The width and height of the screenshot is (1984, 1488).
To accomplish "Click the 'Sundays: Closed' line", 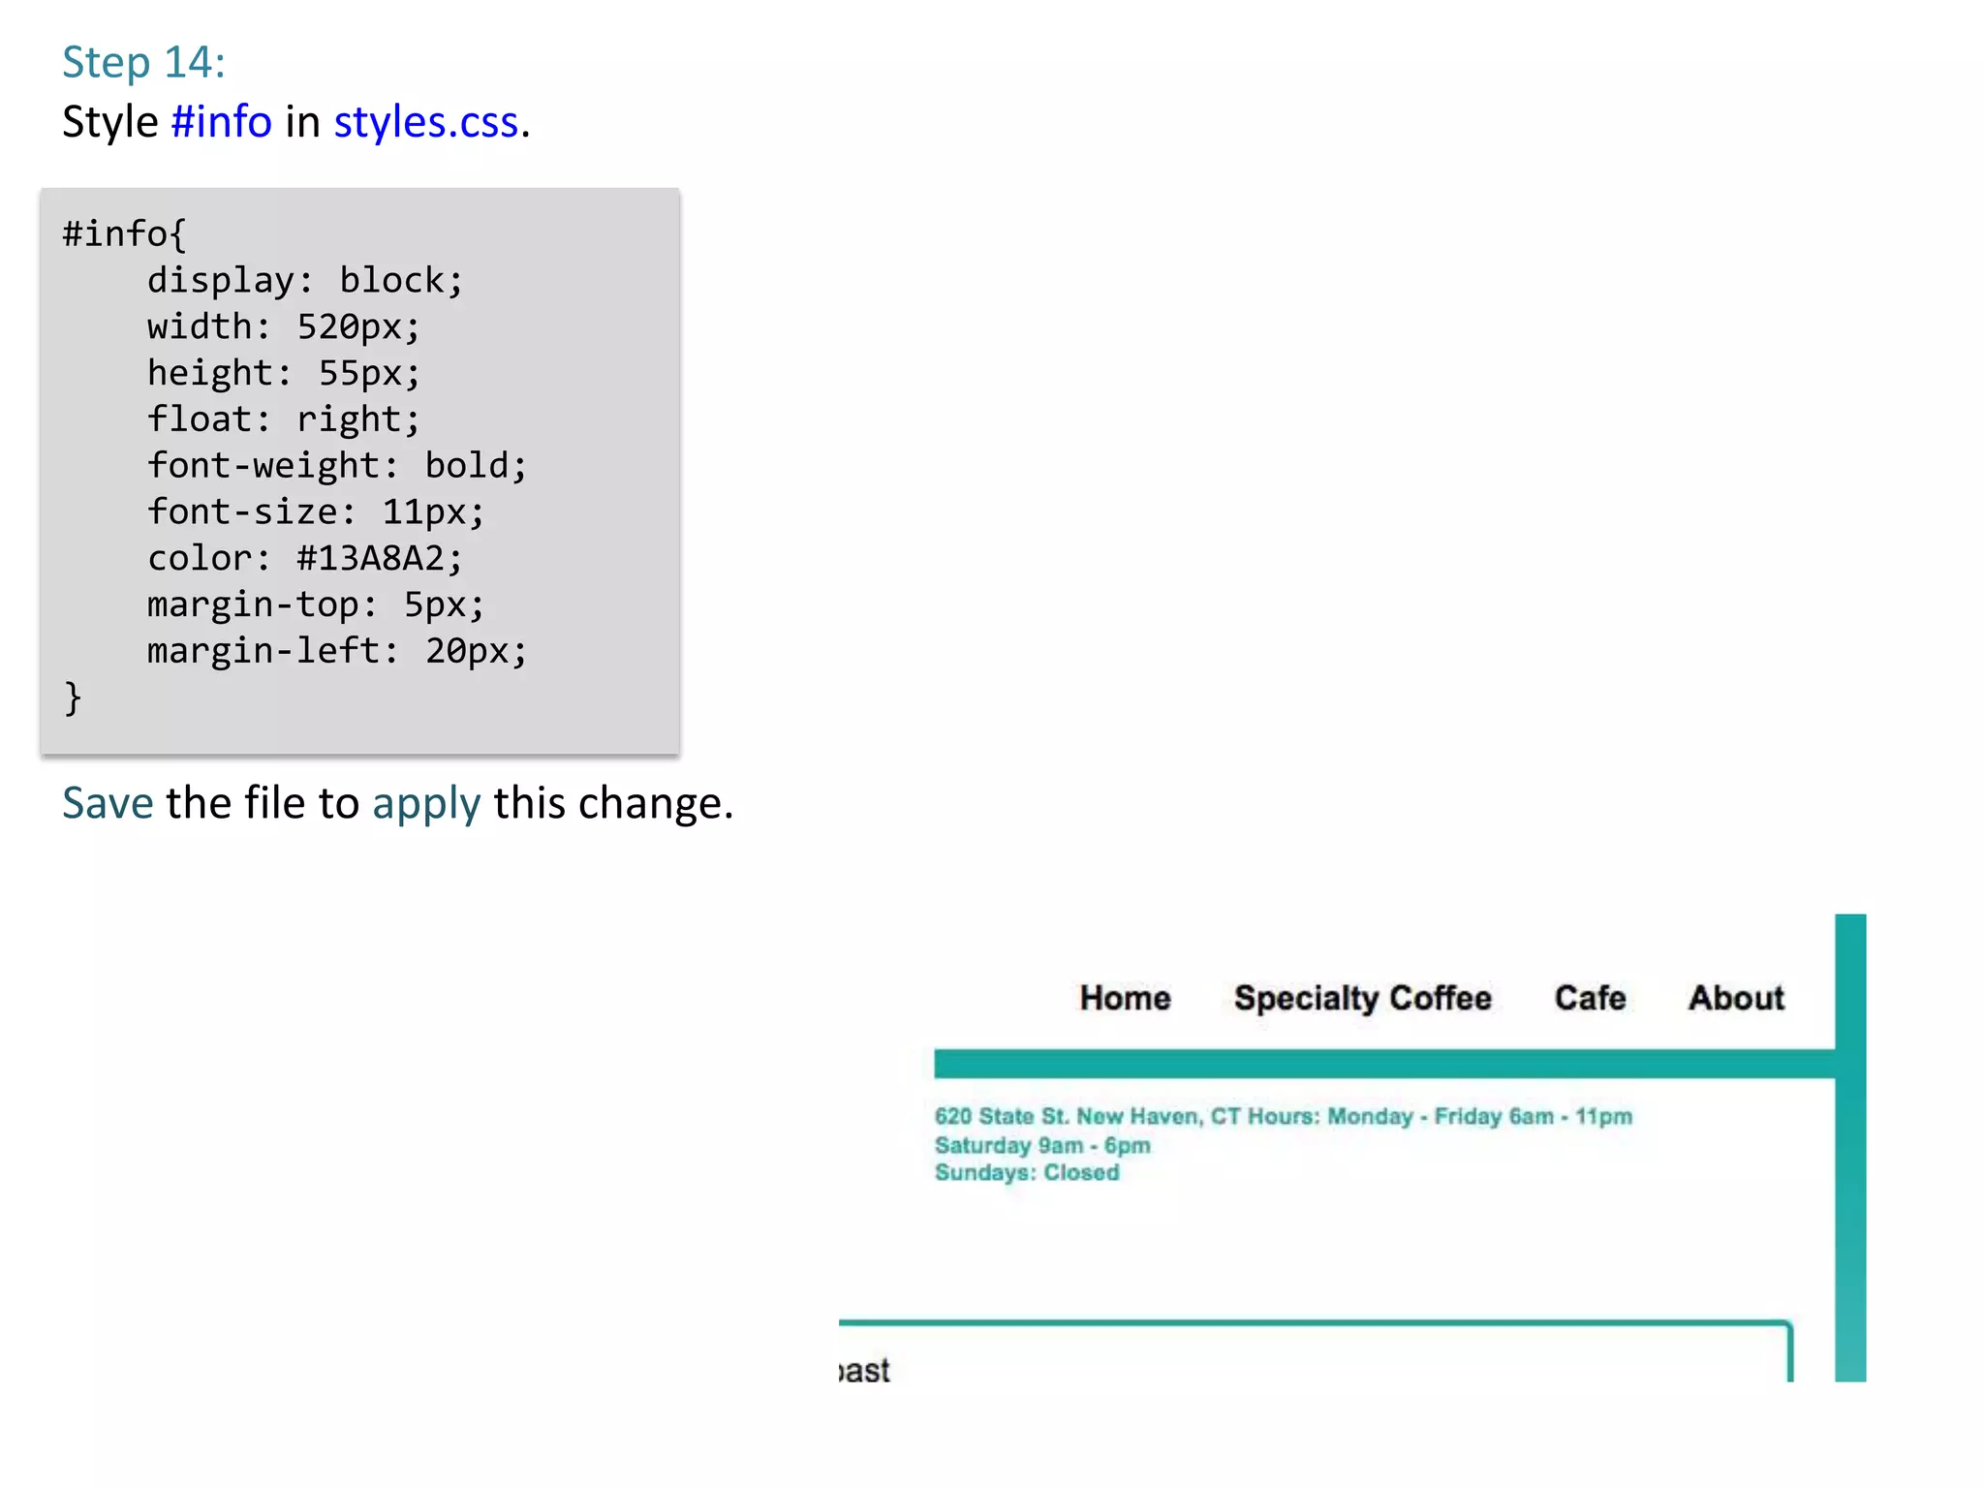I will (x=1027, y=1172).
